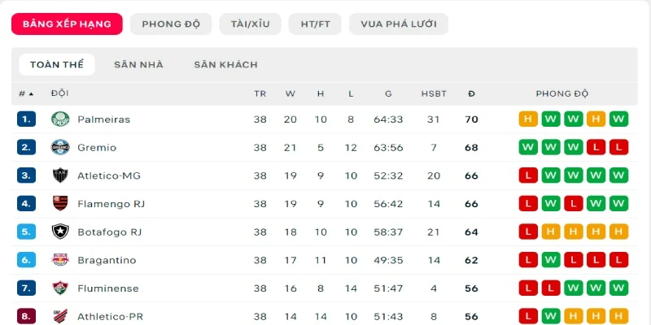651x325 pixels.
Task: Open the Phong Độ section
Action: tap(171, 24)
